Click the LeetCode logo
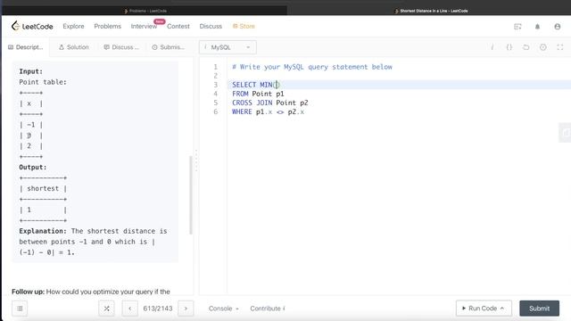The height and width of the screenshot is (321, 571). [x=32, y=26]
